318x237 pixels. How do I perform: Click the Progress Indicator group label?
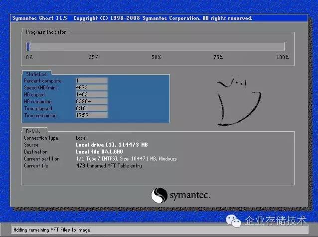[x=45, y=32]
